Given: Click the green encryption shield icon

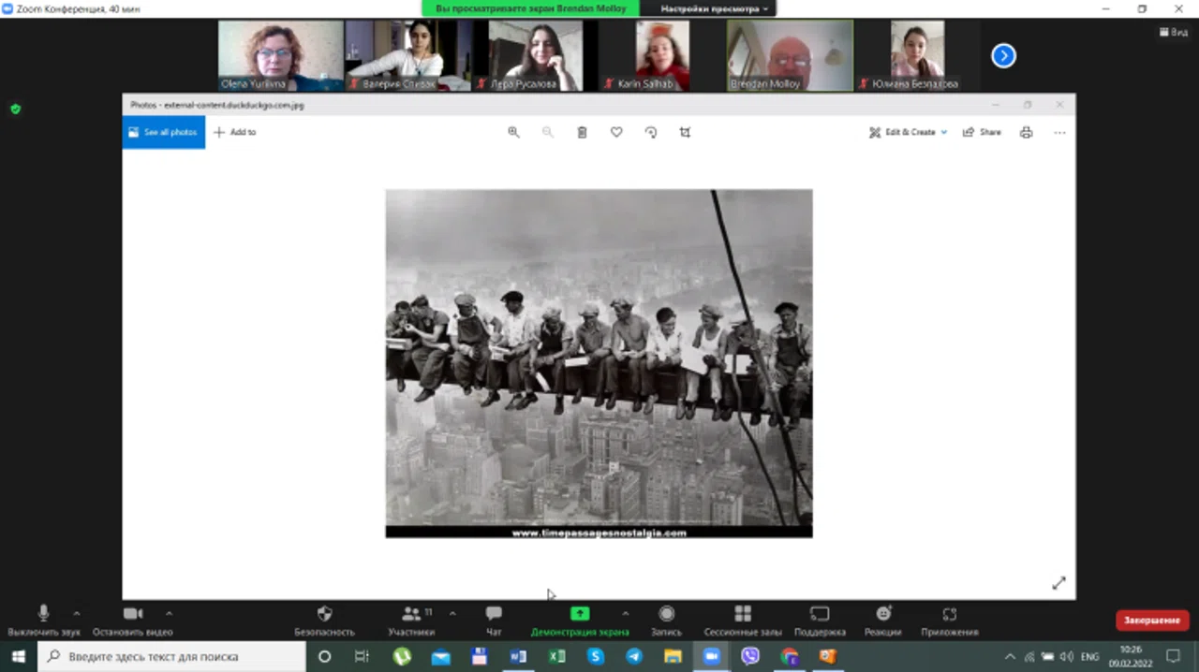Looking at the screenshot, I should pyautogui.click(x=15, y=110).
